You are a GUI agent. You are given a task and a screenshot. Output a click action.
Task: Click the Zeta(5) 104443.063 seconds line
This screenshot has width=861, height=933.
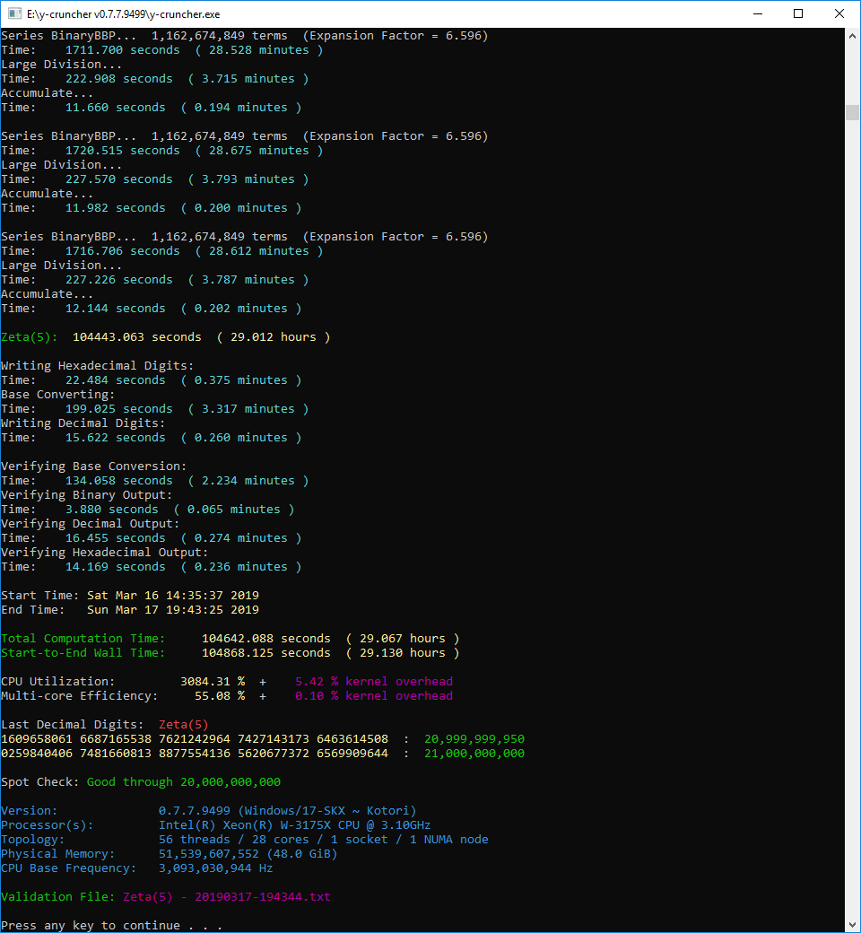coord(165,337)
